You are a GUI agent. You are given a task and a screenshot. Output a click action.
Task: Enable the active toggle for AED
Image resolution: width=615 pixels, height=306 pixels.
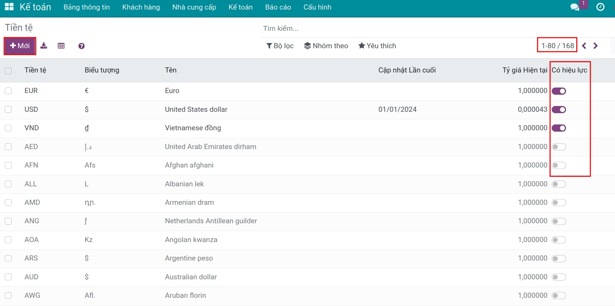(559, 147)
